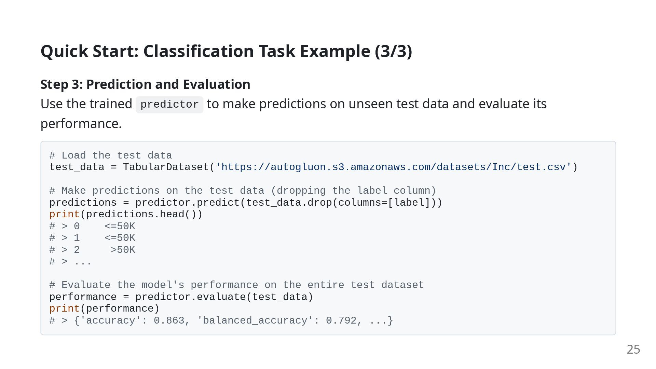Viewport: 656px width, 369px height.
Task: Click the inline 'predictor' code badge
Action: [169, 105]
